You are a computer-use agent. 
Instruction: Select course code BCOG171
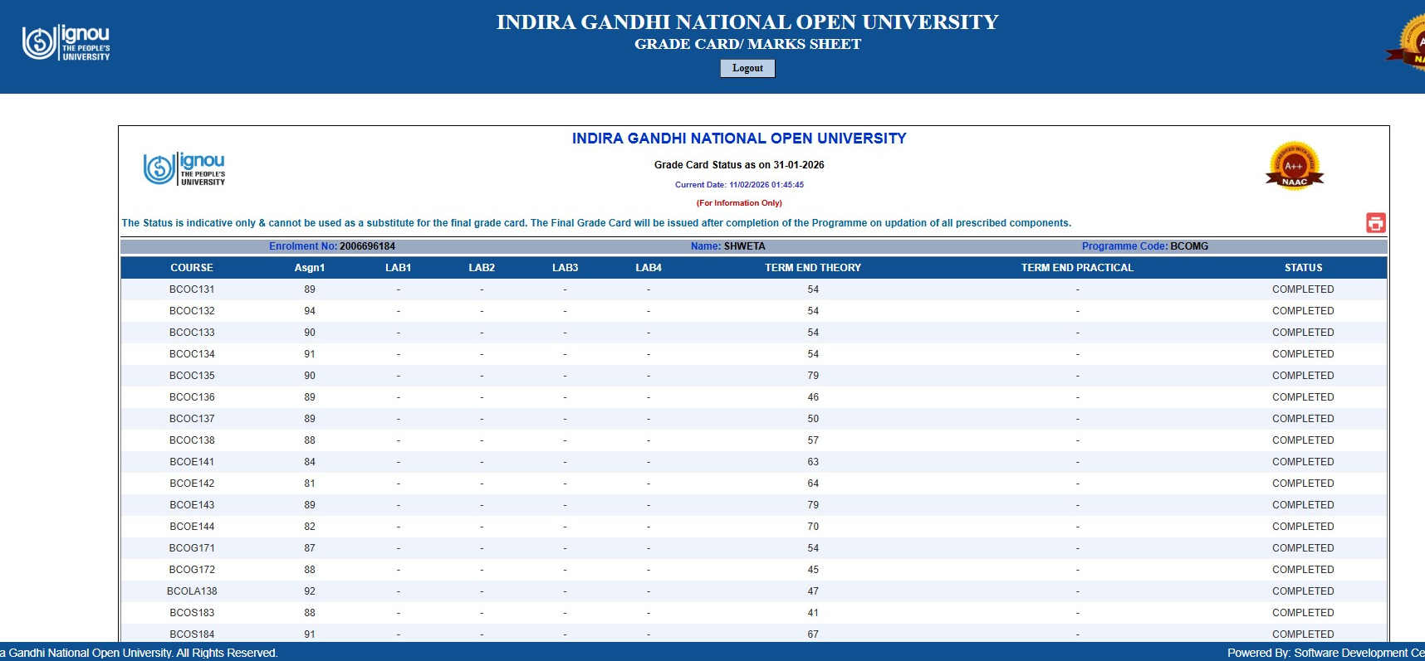point(192,548)
